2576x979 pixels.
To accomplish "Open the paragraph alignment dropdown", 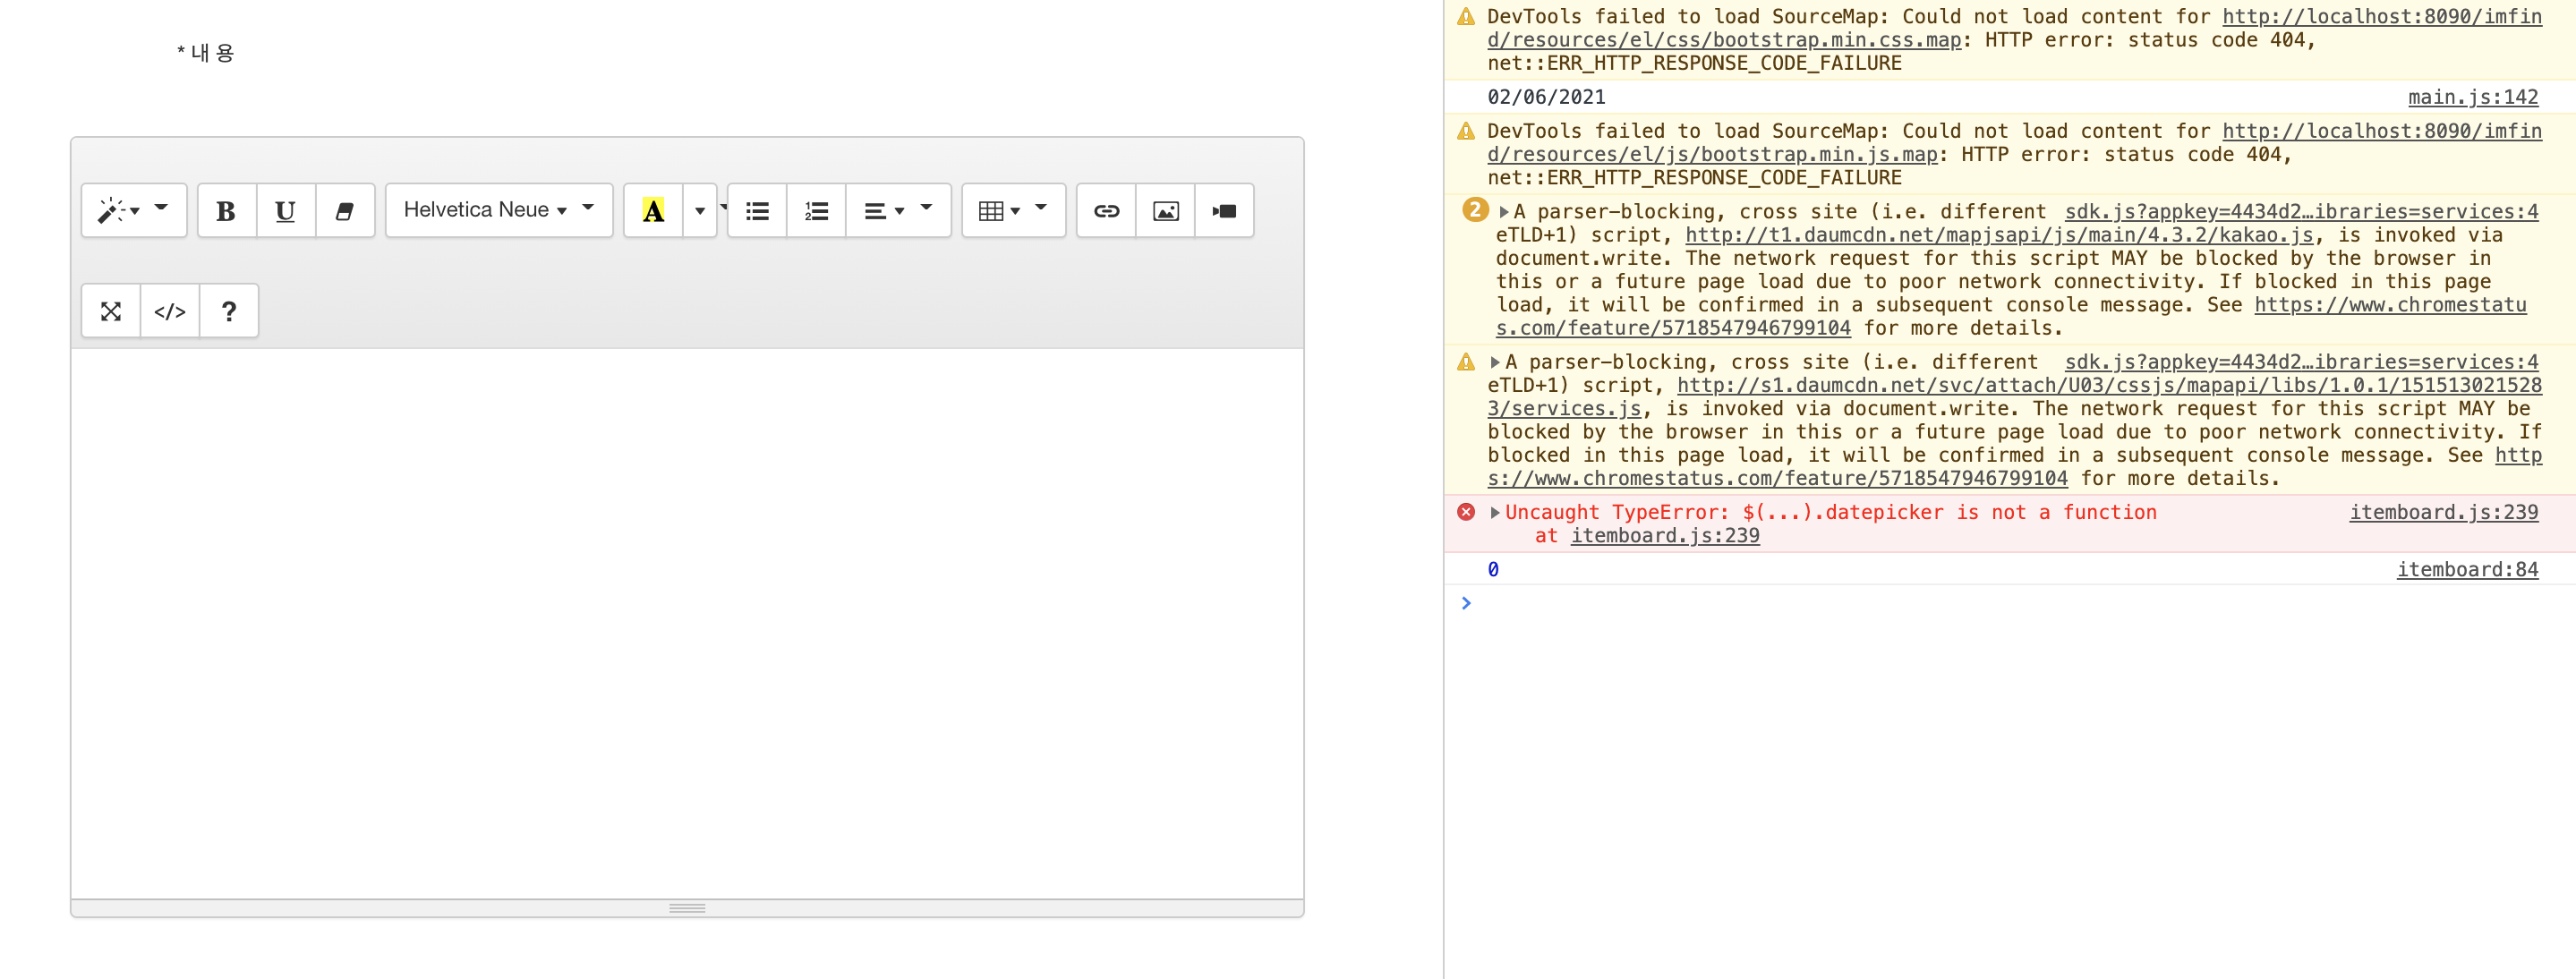I will pyautogui.click(x=898, y=210).
